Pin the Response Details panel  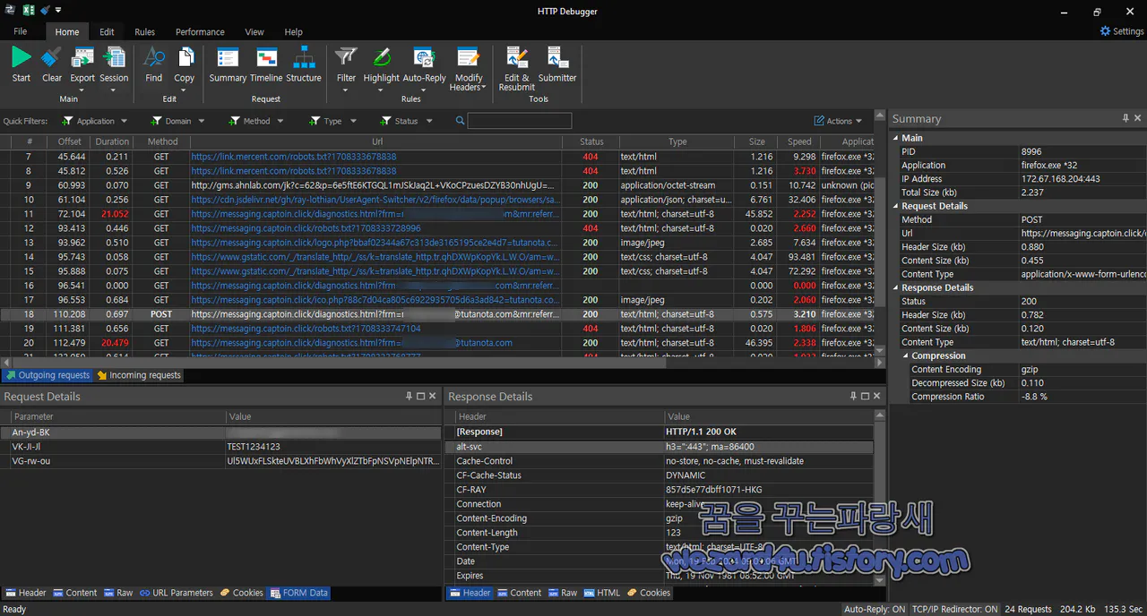point(853,396)
